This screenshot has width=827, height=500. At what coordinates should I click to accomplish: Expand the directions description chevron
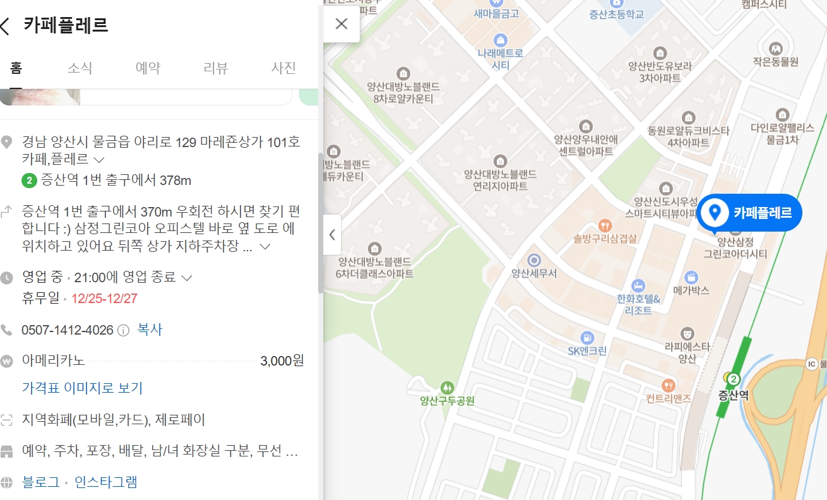[265, 247]
